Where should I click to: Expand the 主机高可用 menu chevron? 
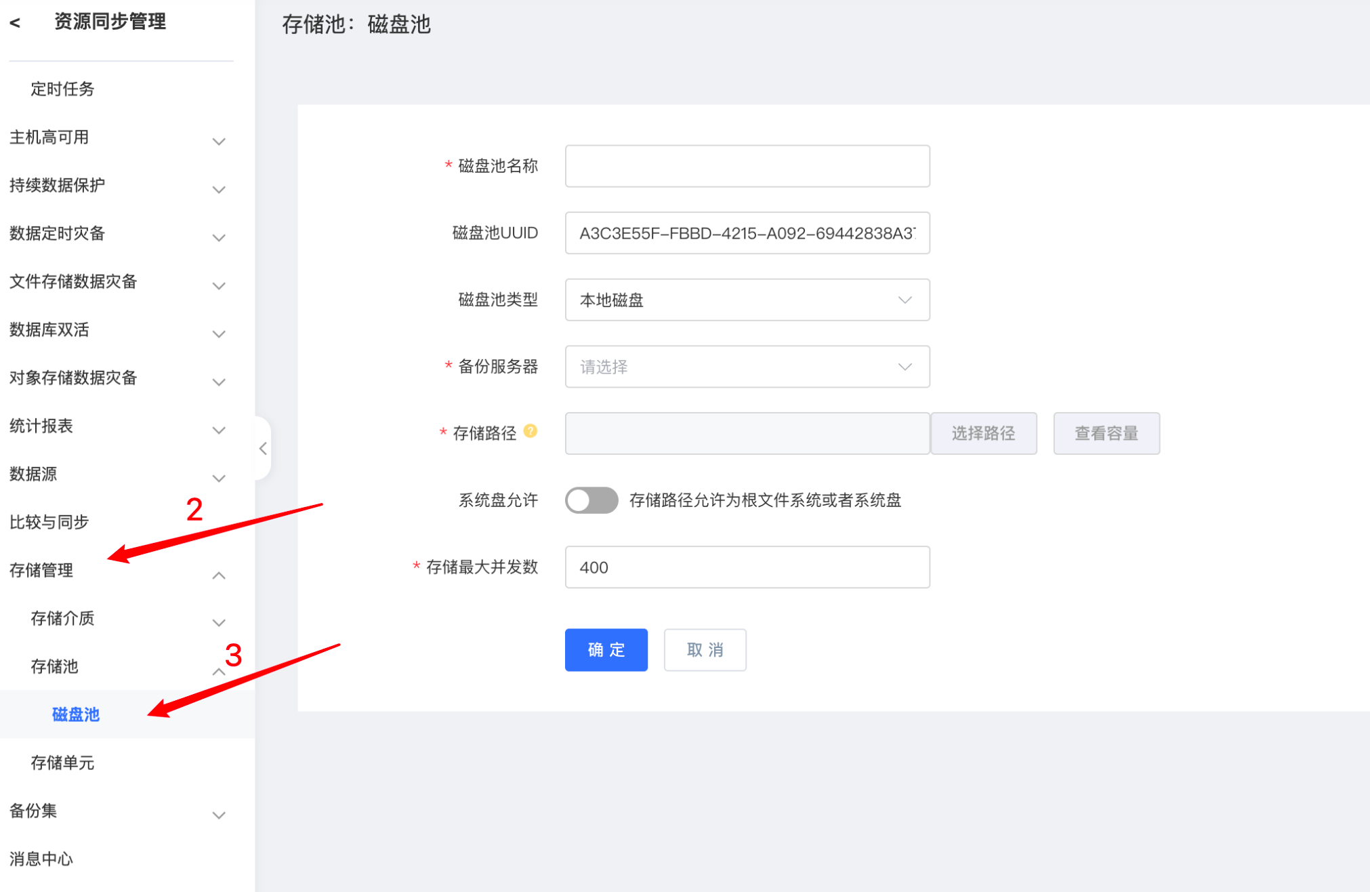(218, 141)
